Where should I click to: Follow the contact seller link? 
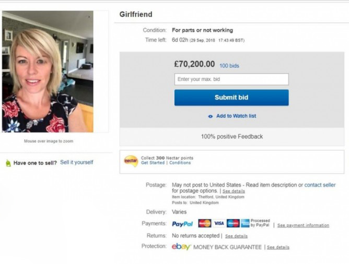320,185
